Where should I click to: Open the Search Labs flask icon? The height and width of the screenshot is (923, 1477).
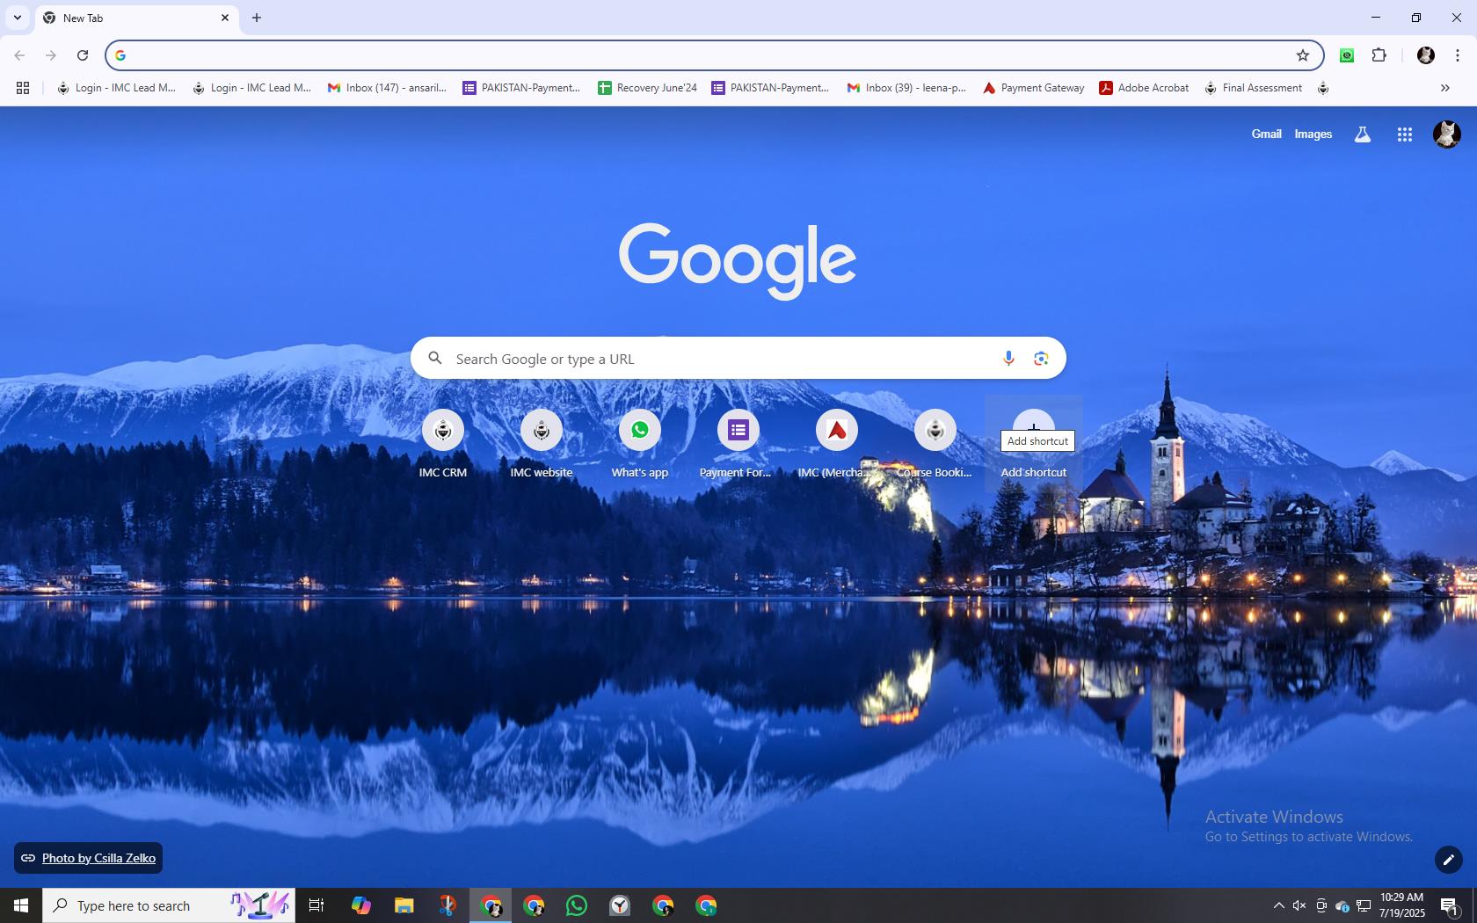(1363, 134)
